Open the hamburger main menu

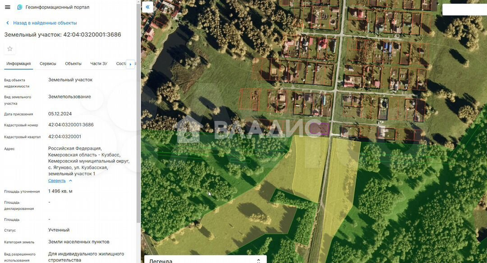coord(7,7)
